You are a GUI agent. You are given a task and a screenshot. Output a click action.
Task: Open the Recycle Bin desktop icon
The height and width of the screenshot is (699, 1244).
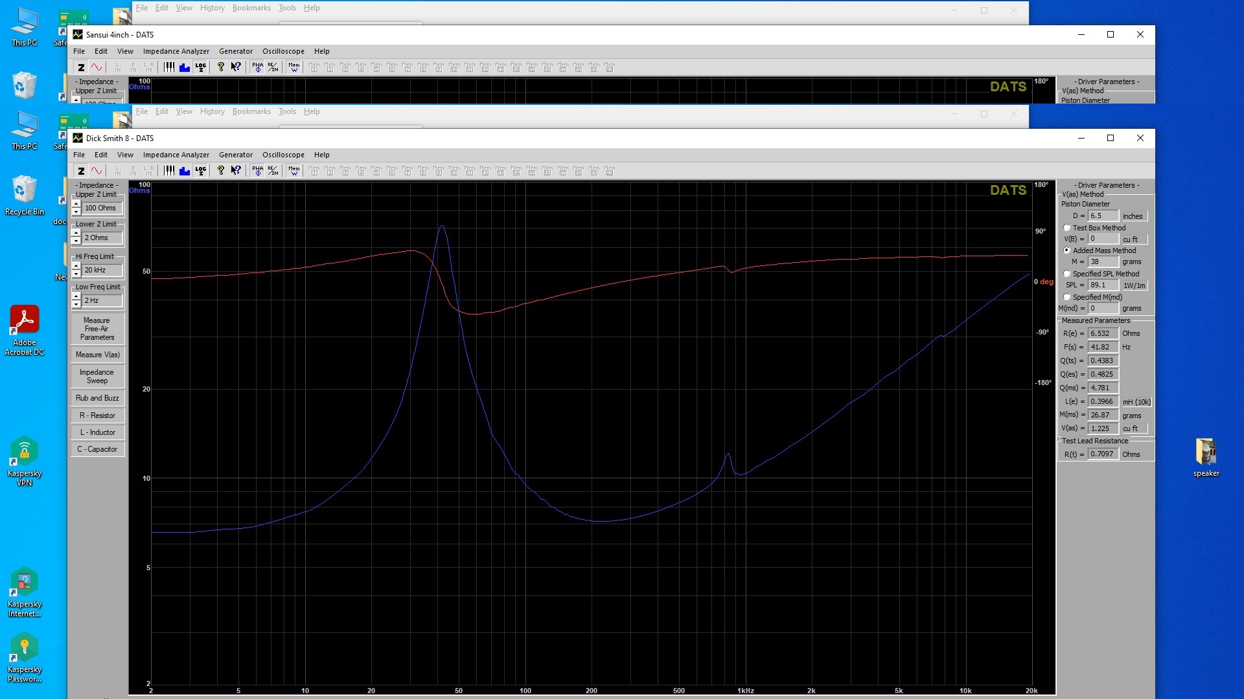pyautogui.click(x=25, y=195)
